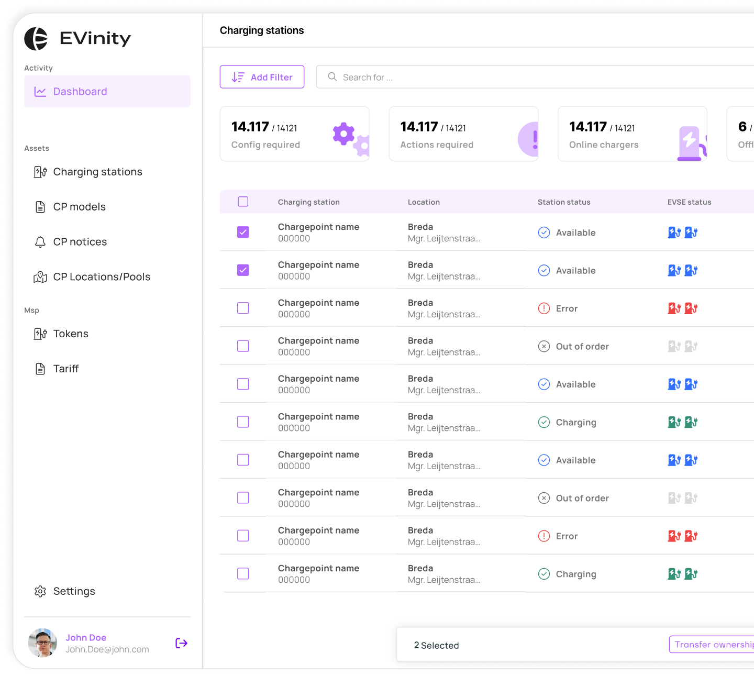754x675 pixels.
Task: Select the checkbox on the Error status row
Action: pos(243,308)
